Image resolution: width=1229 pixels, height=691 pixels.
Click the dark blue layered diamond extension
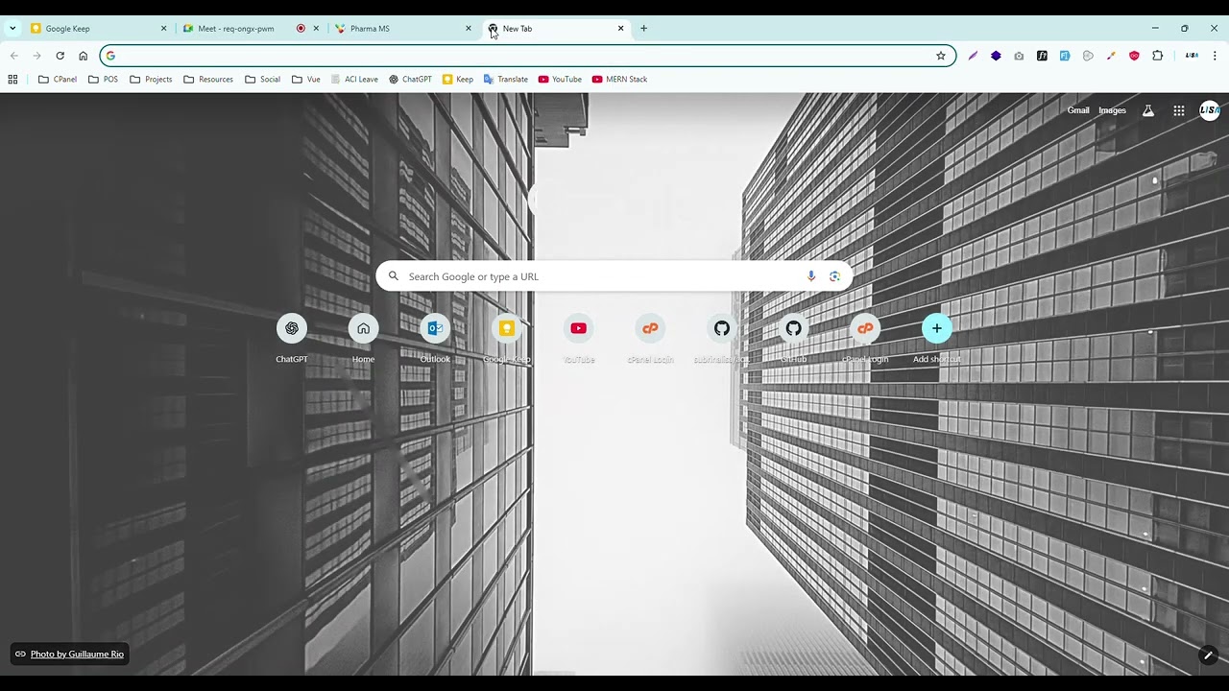coord(996,56)
